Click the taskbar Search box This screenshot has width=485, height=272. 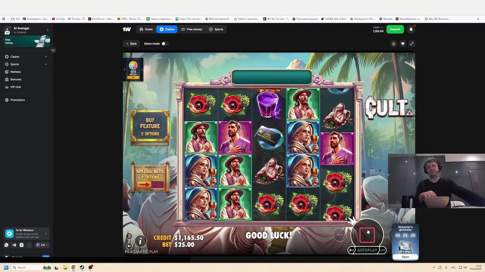click(31, 267)
